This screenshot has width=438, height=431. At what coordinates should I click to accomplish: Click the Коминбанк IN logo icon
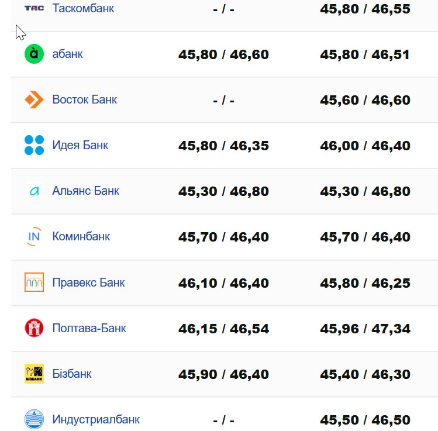(x=34, y=236)
